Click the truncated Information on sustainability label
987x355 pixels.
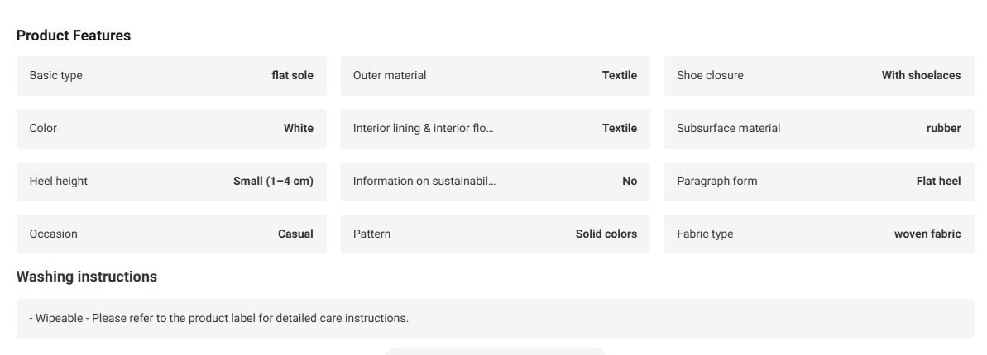[424, 181]
